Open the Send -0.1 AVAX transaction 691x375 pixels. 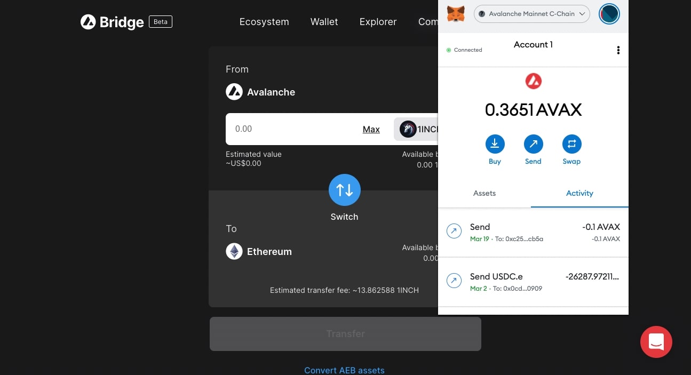533,232
